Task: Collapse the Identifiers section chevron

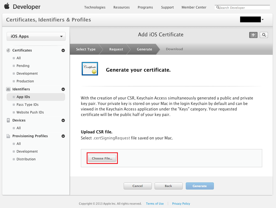Action: (63, 89)
